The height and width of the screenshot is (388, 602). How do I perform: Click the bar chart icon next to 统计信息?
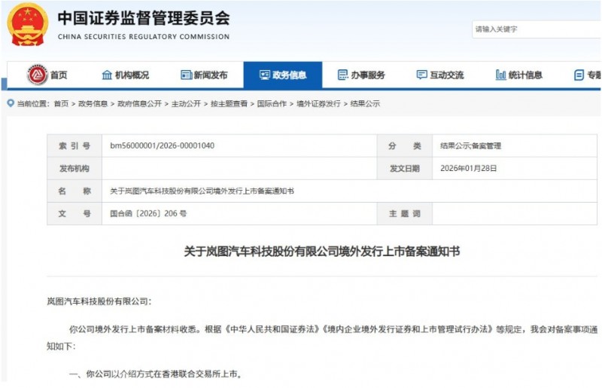point(500,75)
